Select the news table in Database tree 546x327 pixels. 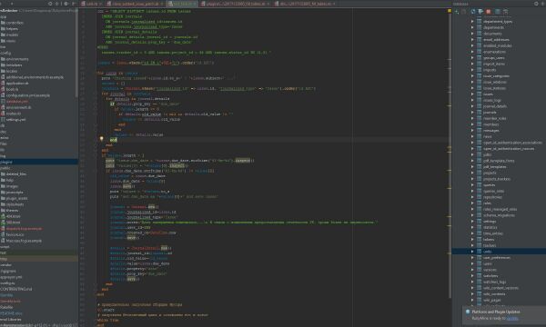point(488,136)
